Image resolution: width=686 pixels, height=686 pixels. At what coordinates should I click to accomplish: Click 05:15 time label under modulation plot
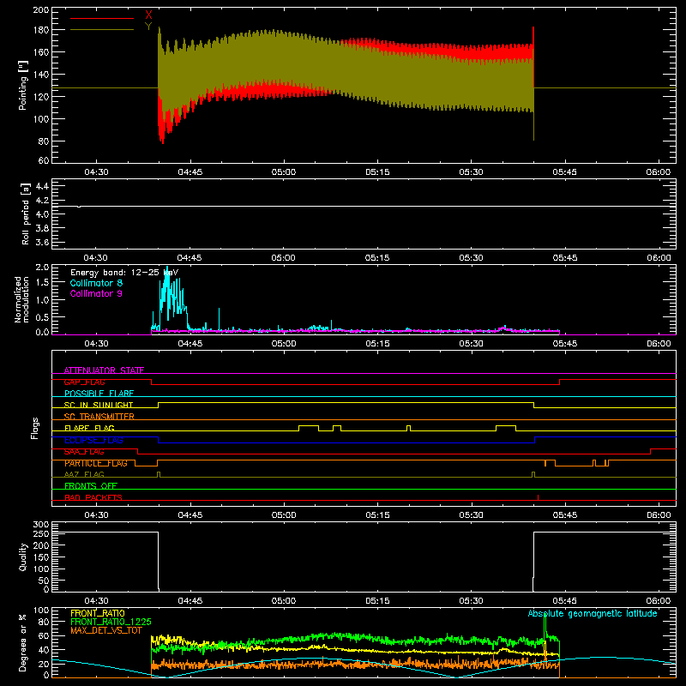377,344
